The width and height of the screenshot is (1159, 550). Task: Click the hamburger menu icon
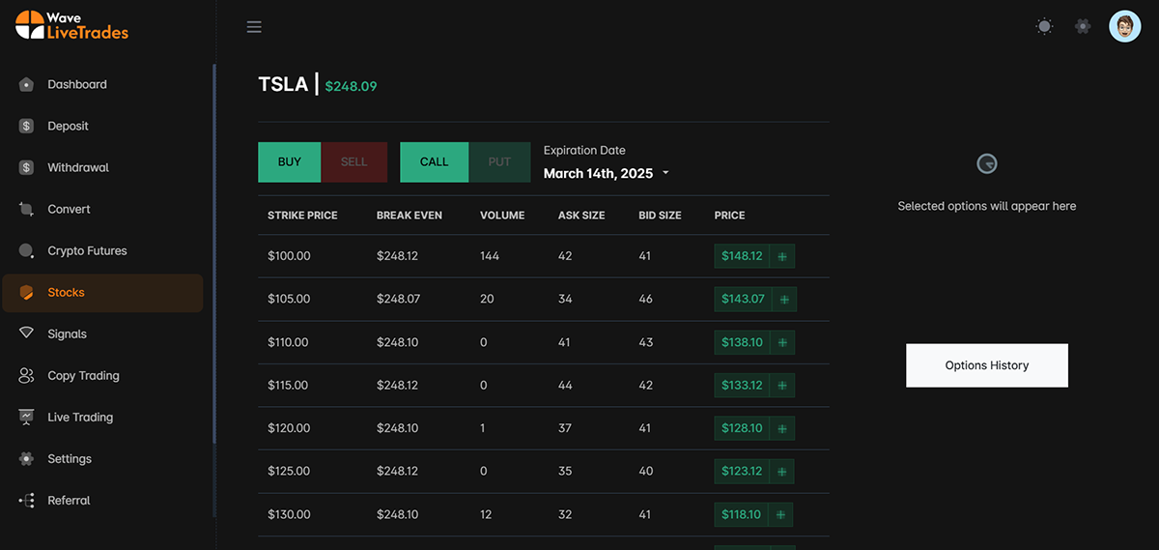pyautogui.click(x=254, y=27)
